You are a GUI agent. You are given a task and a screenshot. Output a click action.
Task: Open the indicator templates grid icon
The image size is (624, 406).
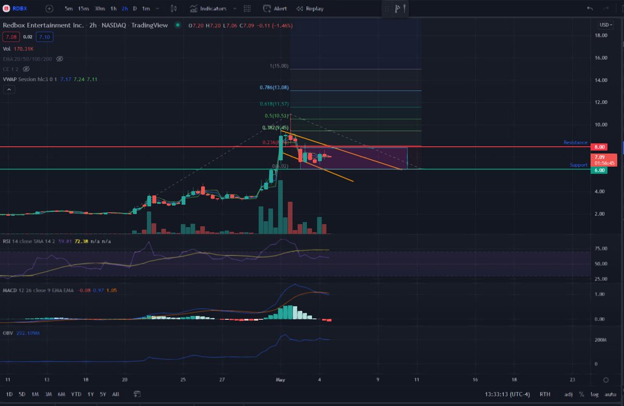(x=248, y=8)
